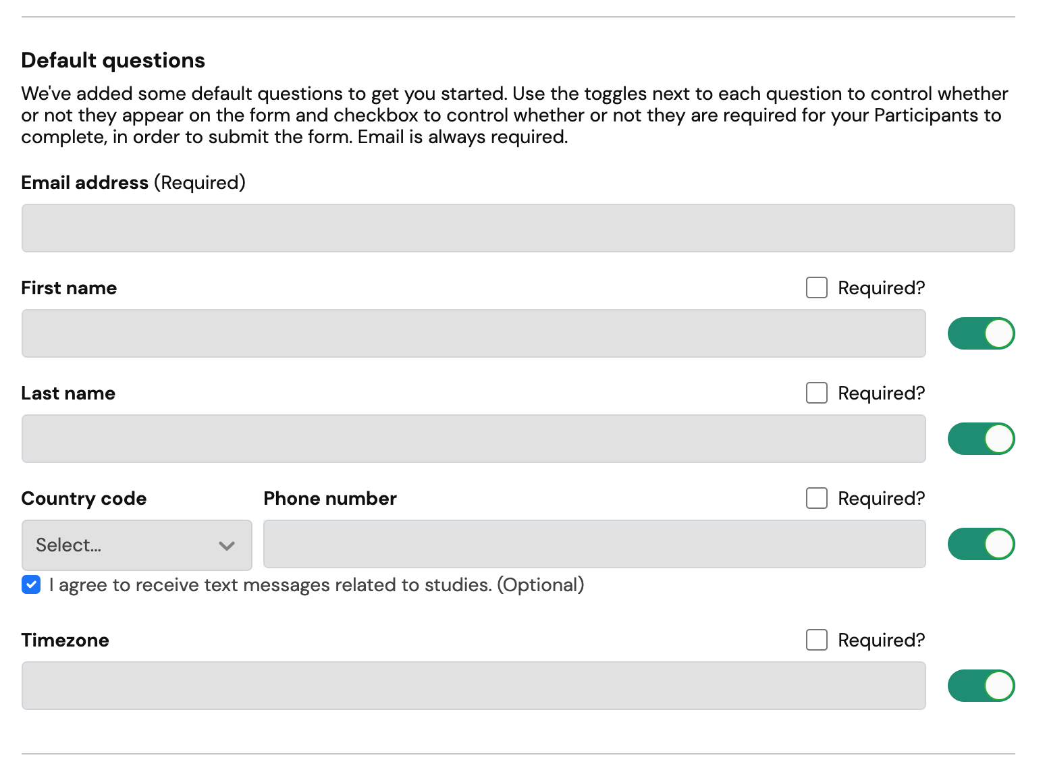Mark Timezone as Required
The height and width of the screenshot is (768, 1045).
click(x=816, y=640)
